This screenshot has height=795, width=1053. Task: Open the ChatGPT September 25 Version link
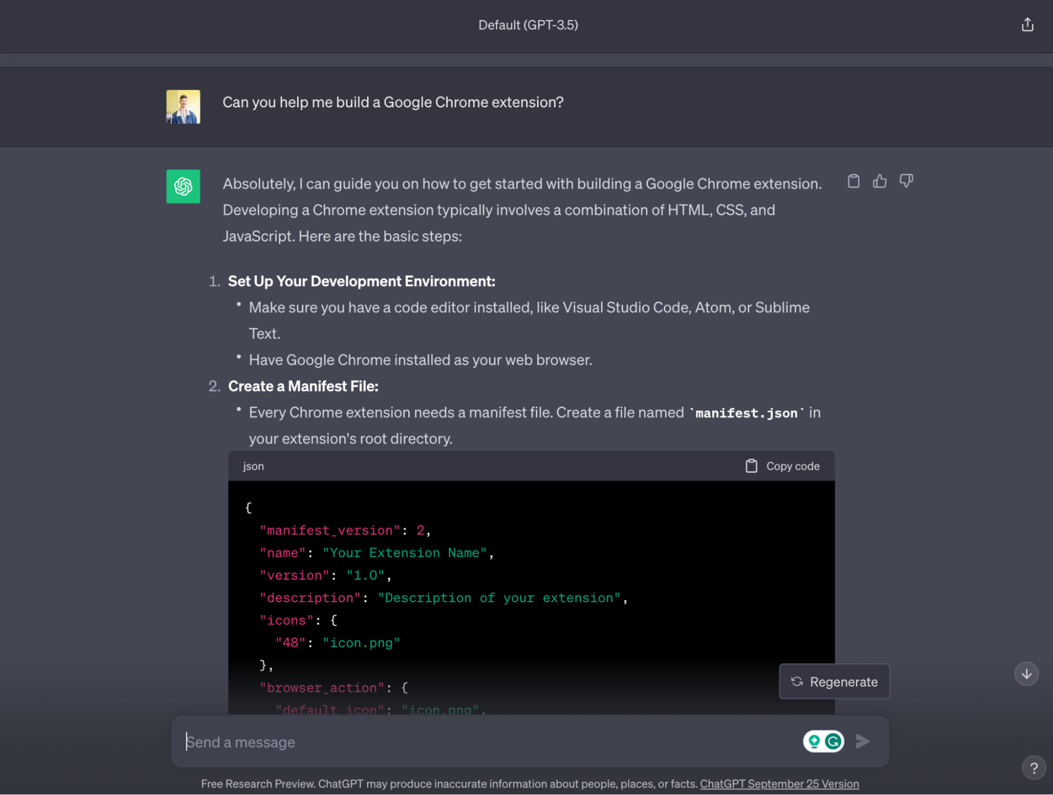tap(779, 784)
